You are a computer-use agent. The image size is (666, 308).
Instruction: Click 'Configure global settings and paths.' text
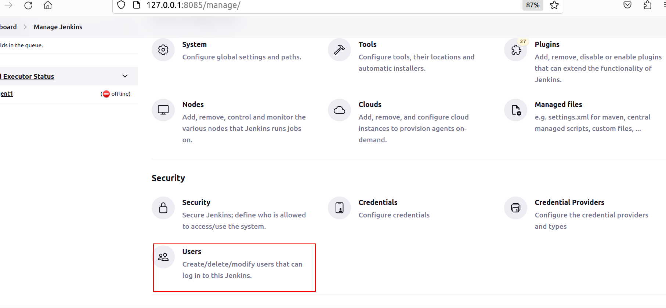[x=242, y=57]
